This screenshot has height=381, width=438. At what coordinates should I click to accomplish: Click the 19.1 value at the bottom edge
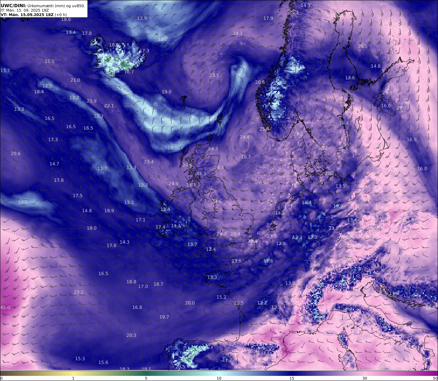146,369
